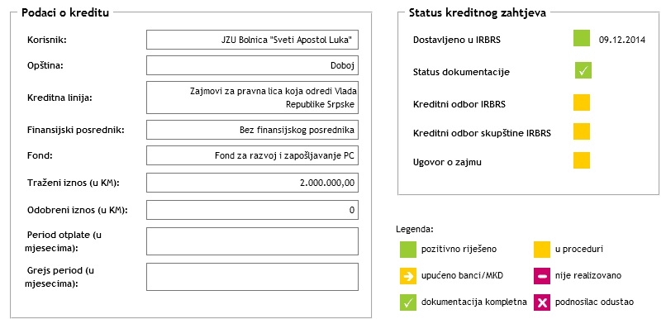Click the legend yellow square u proceduri
This screenshot has height=319, width=666.
(x=542, y=250)
